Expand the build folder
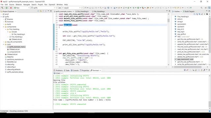 (x=4, y=24)
